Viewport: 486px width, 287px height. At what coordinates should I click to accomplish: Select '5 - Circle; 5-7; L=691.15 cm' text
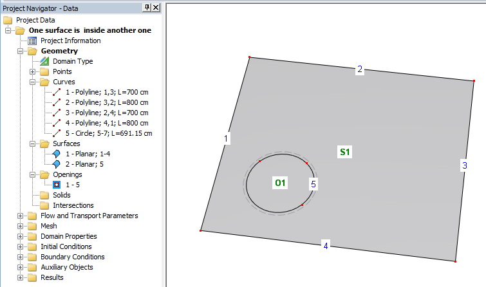click(x=109, y=133)
